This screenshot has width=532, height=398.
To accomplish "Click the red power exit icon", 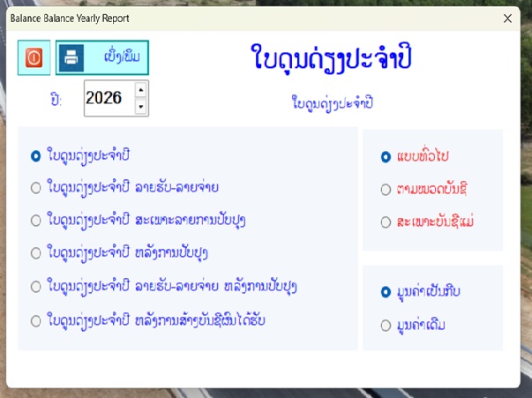I will tap(34, 58).
